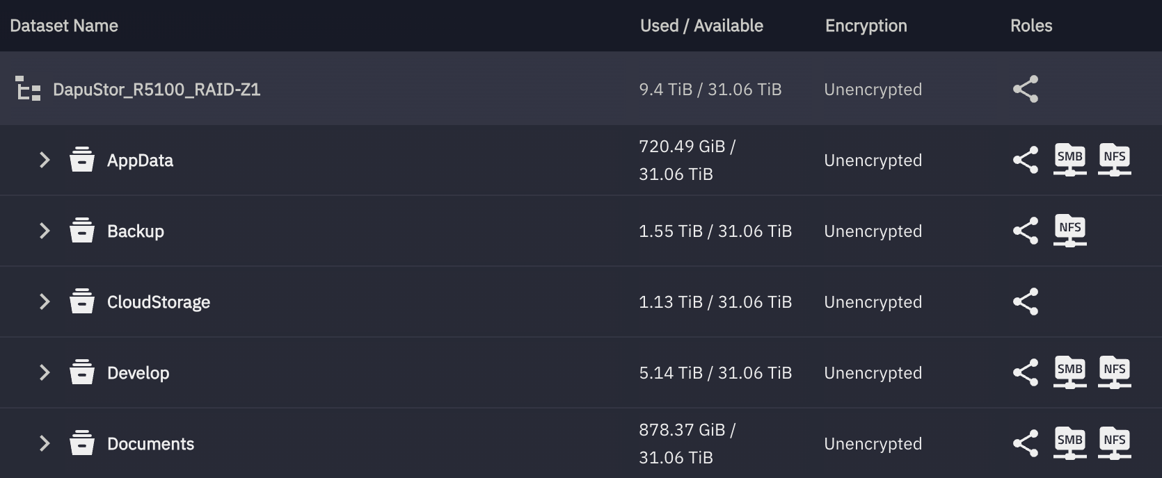1162x478 pixels.
Task: Click the share icon in CloudStorage row
Action: coord(1025,302)
